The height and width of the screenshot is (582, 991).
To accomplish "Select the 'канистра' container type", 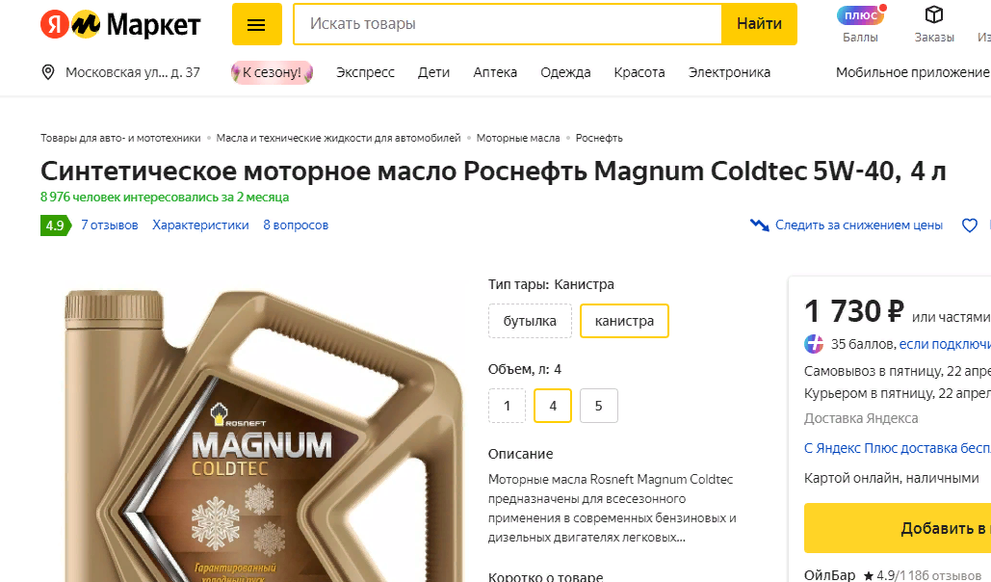I will 624,321.
